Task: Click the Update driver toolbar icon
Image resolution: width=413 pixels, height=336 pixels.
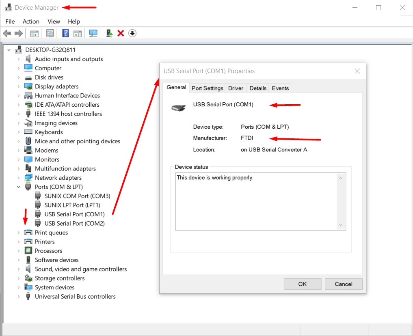Action: coord(109,33)
